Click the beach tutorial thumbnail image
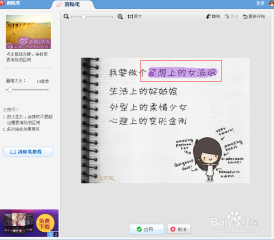Image resolution: width=274 pixels, height=240 pixels. point(28,31)
